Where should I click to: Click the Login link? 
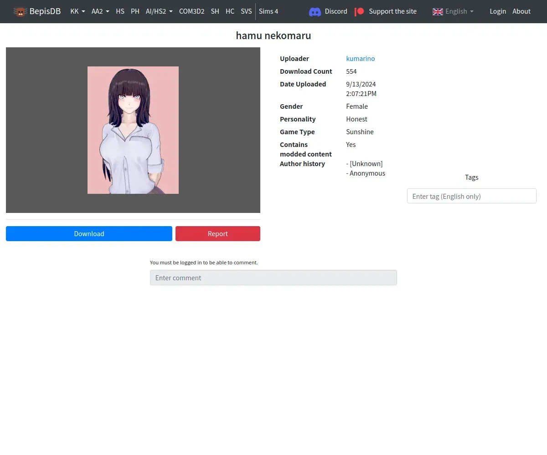498,11
